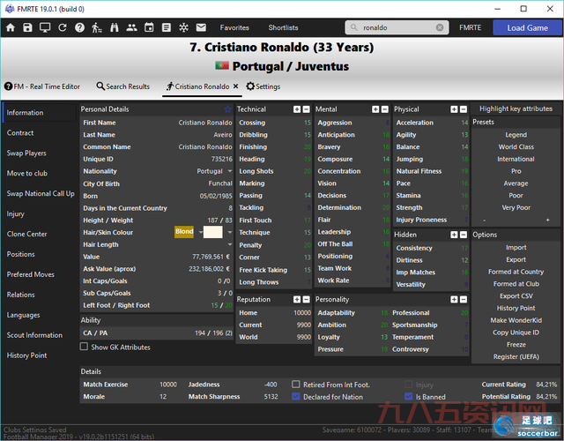Image resolution: width=564 pixels, height=441 pixels.
Task: Close the Cristiano Ronaldo tab
Action: tap(236, 86)
